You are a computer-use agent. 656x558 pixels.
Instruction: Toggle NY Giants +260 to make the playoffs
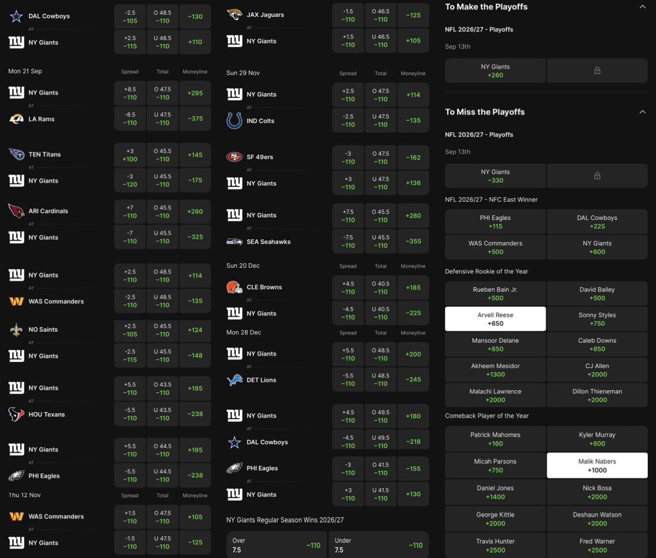pos(495,71)
